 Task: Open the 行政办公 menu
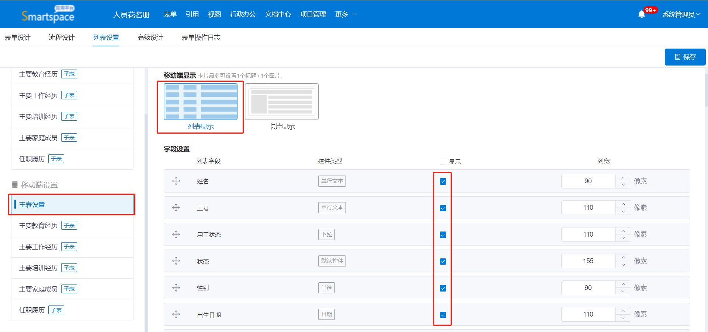click(x=243, y=14)
